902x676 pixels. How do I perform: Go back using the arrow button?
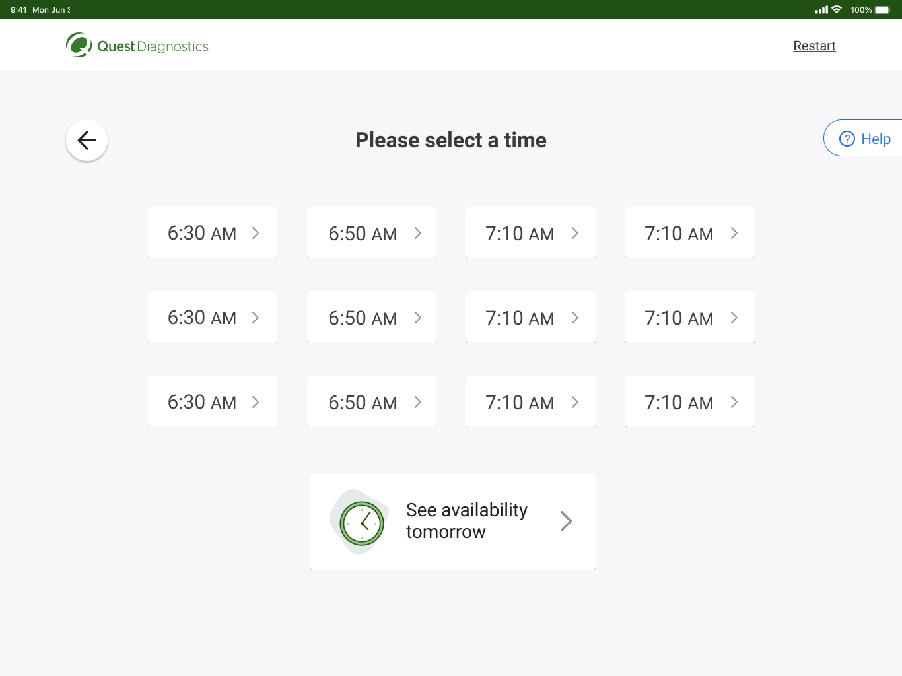87,140
